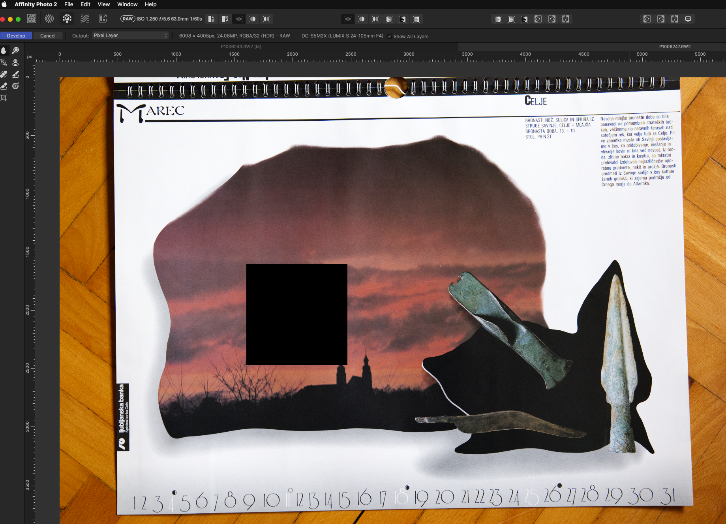This screenshot has height=524, width=726.
Task: Click the chat assistant icon at toolbar right
Action: pyautogui.click(x=688, y=19)
